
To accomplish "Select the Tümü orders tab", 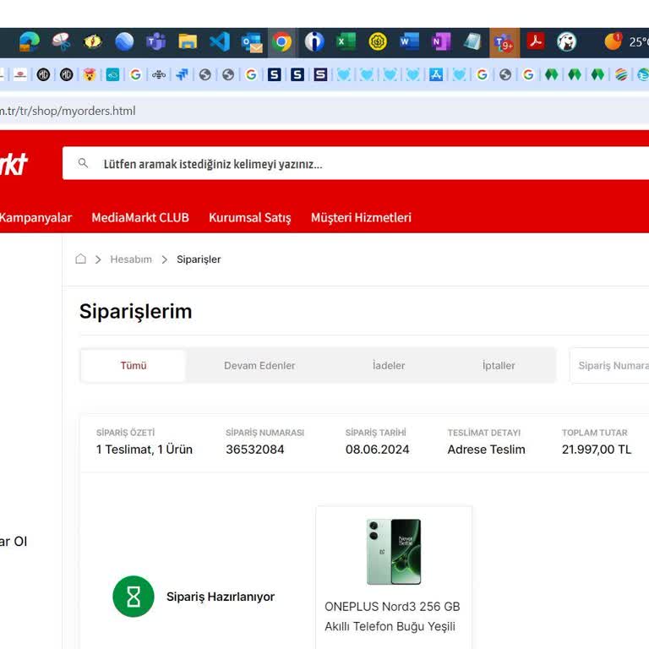I will pos(134,365).
